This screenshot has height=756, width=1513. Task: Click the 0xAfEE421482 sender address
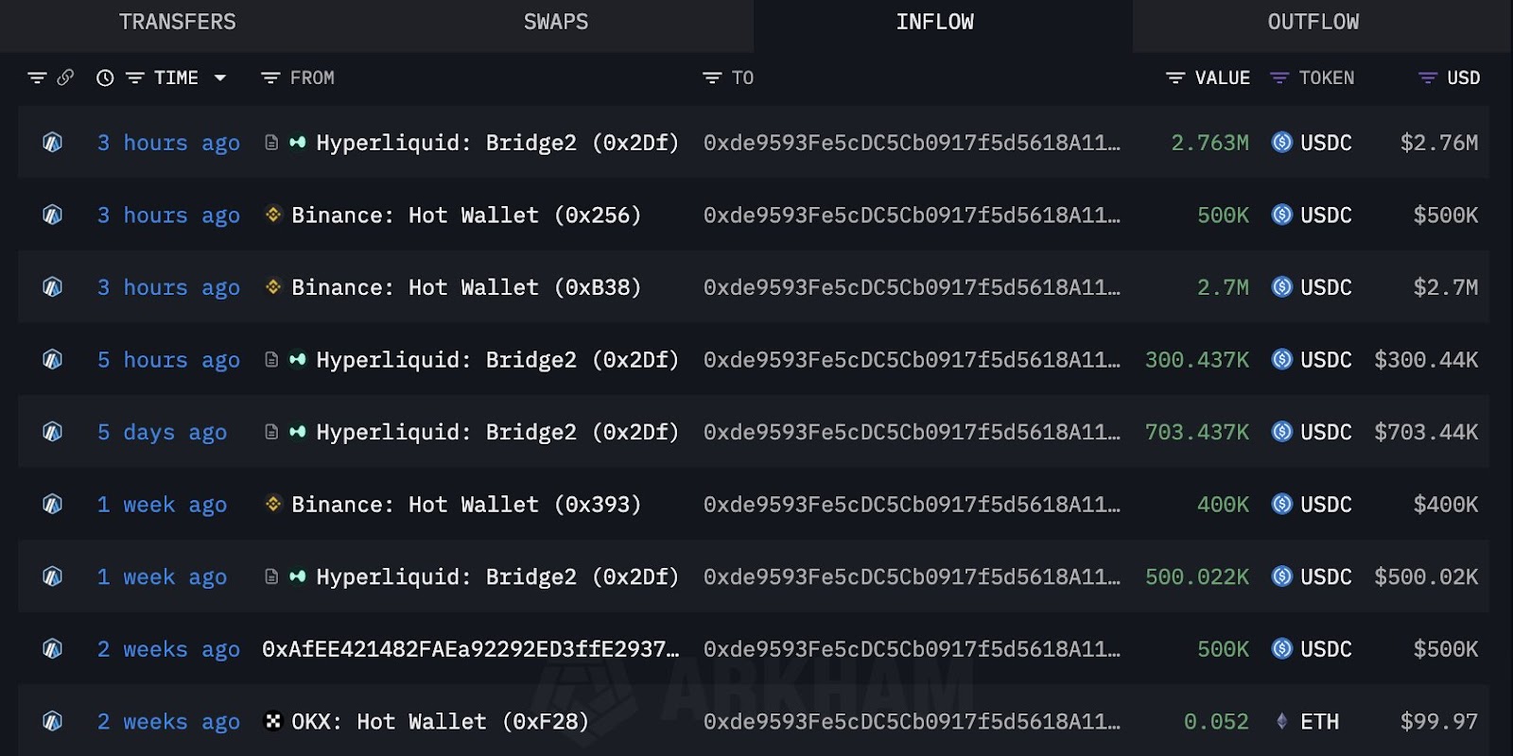471,649
